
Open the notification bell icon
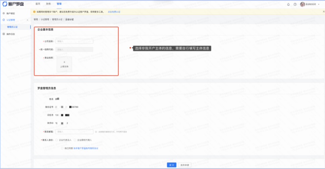288,4
